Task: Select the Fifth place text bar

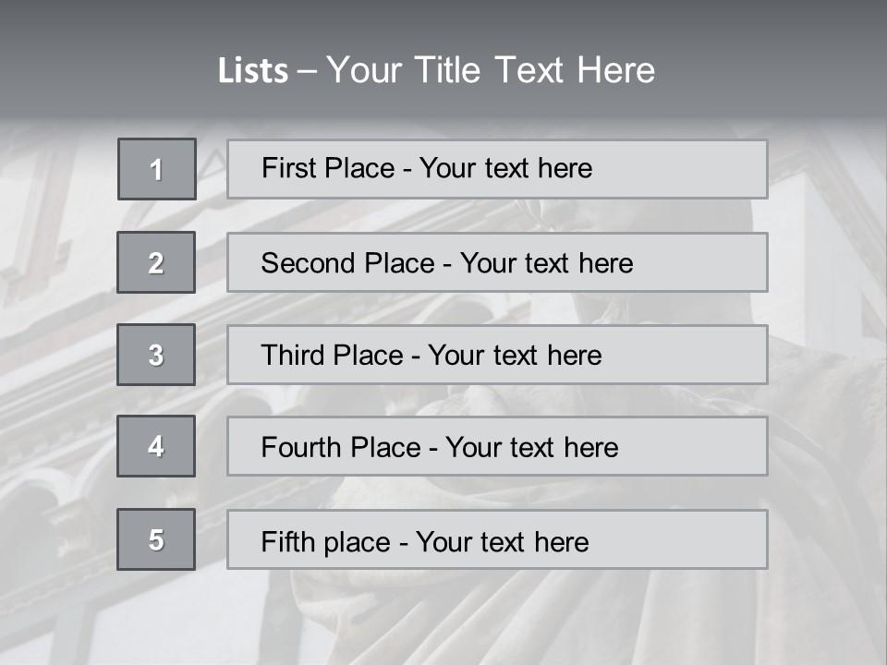Action: (x=497, y=539)
